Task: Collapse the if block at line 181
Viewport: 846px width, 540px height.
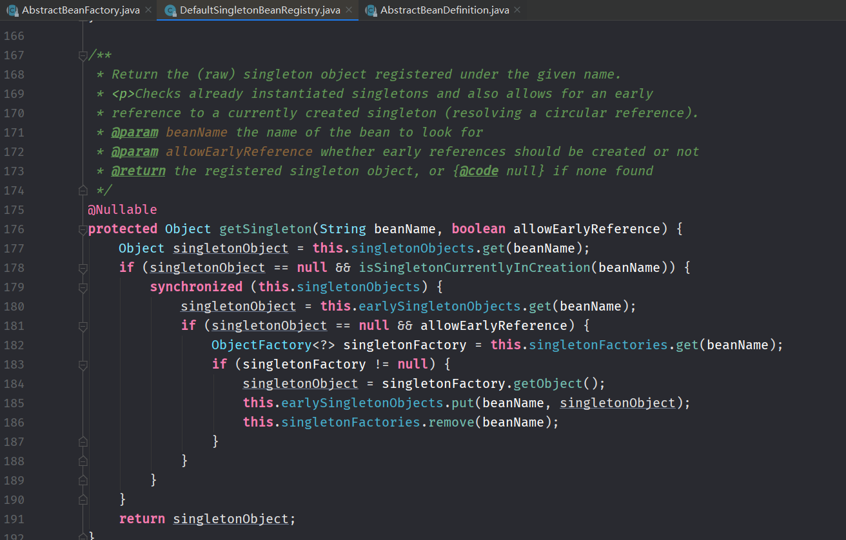Action: click(x=83, y=327)
